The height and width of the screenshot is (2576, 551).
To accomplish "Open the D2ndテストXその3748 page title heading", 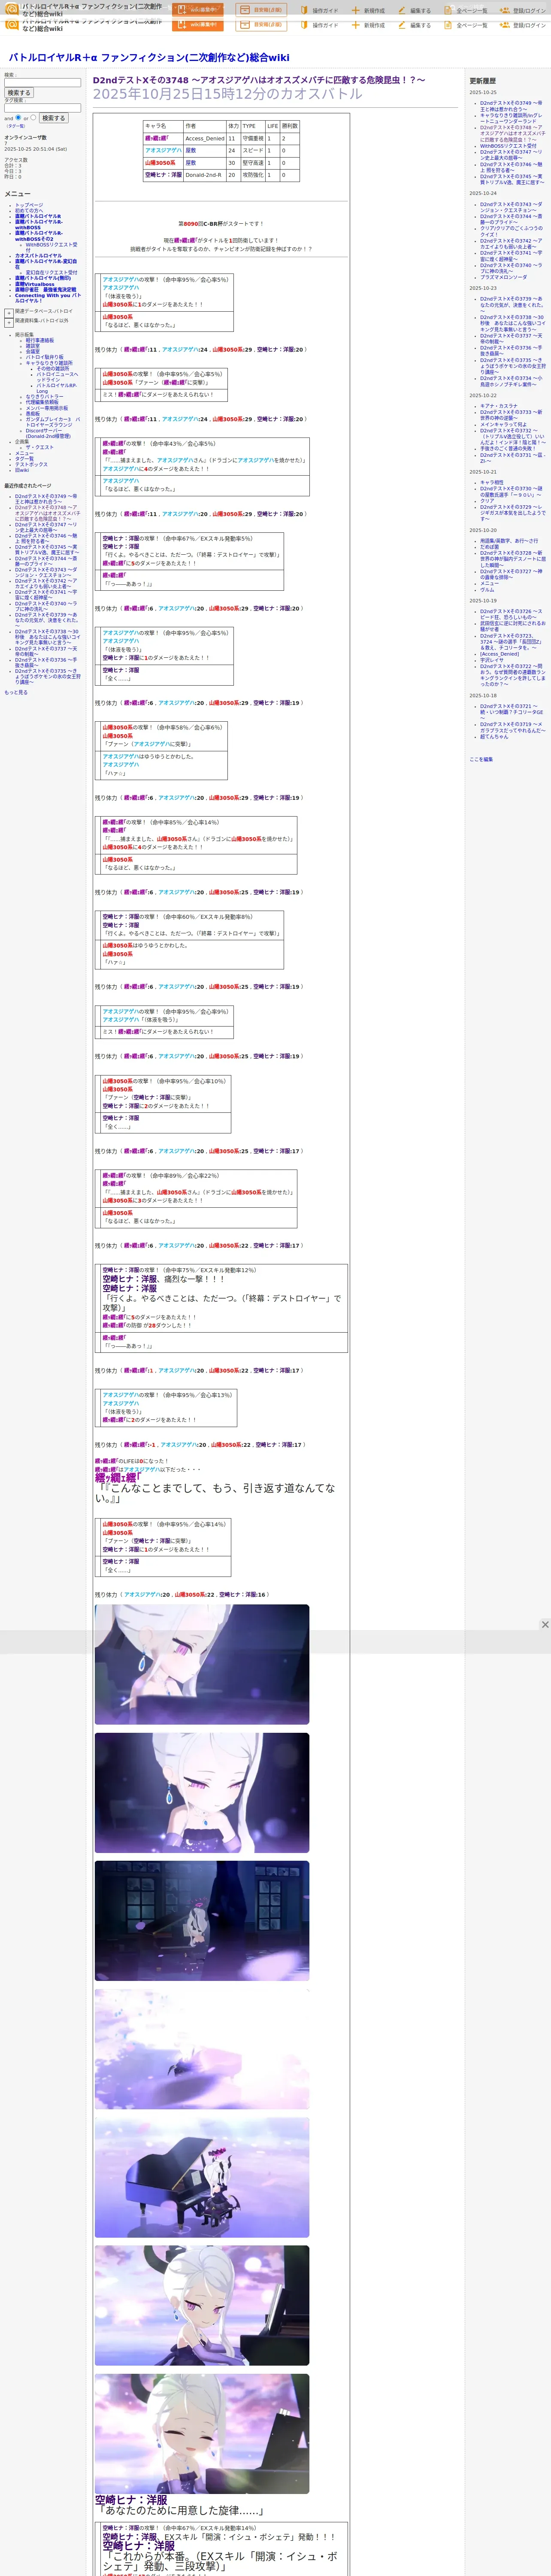I will pos(259,80).
